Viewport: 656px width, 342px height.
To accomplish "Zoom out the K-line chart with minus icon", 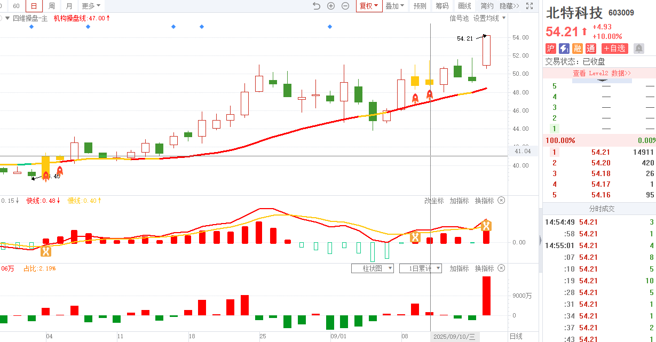I will [345, 6].
